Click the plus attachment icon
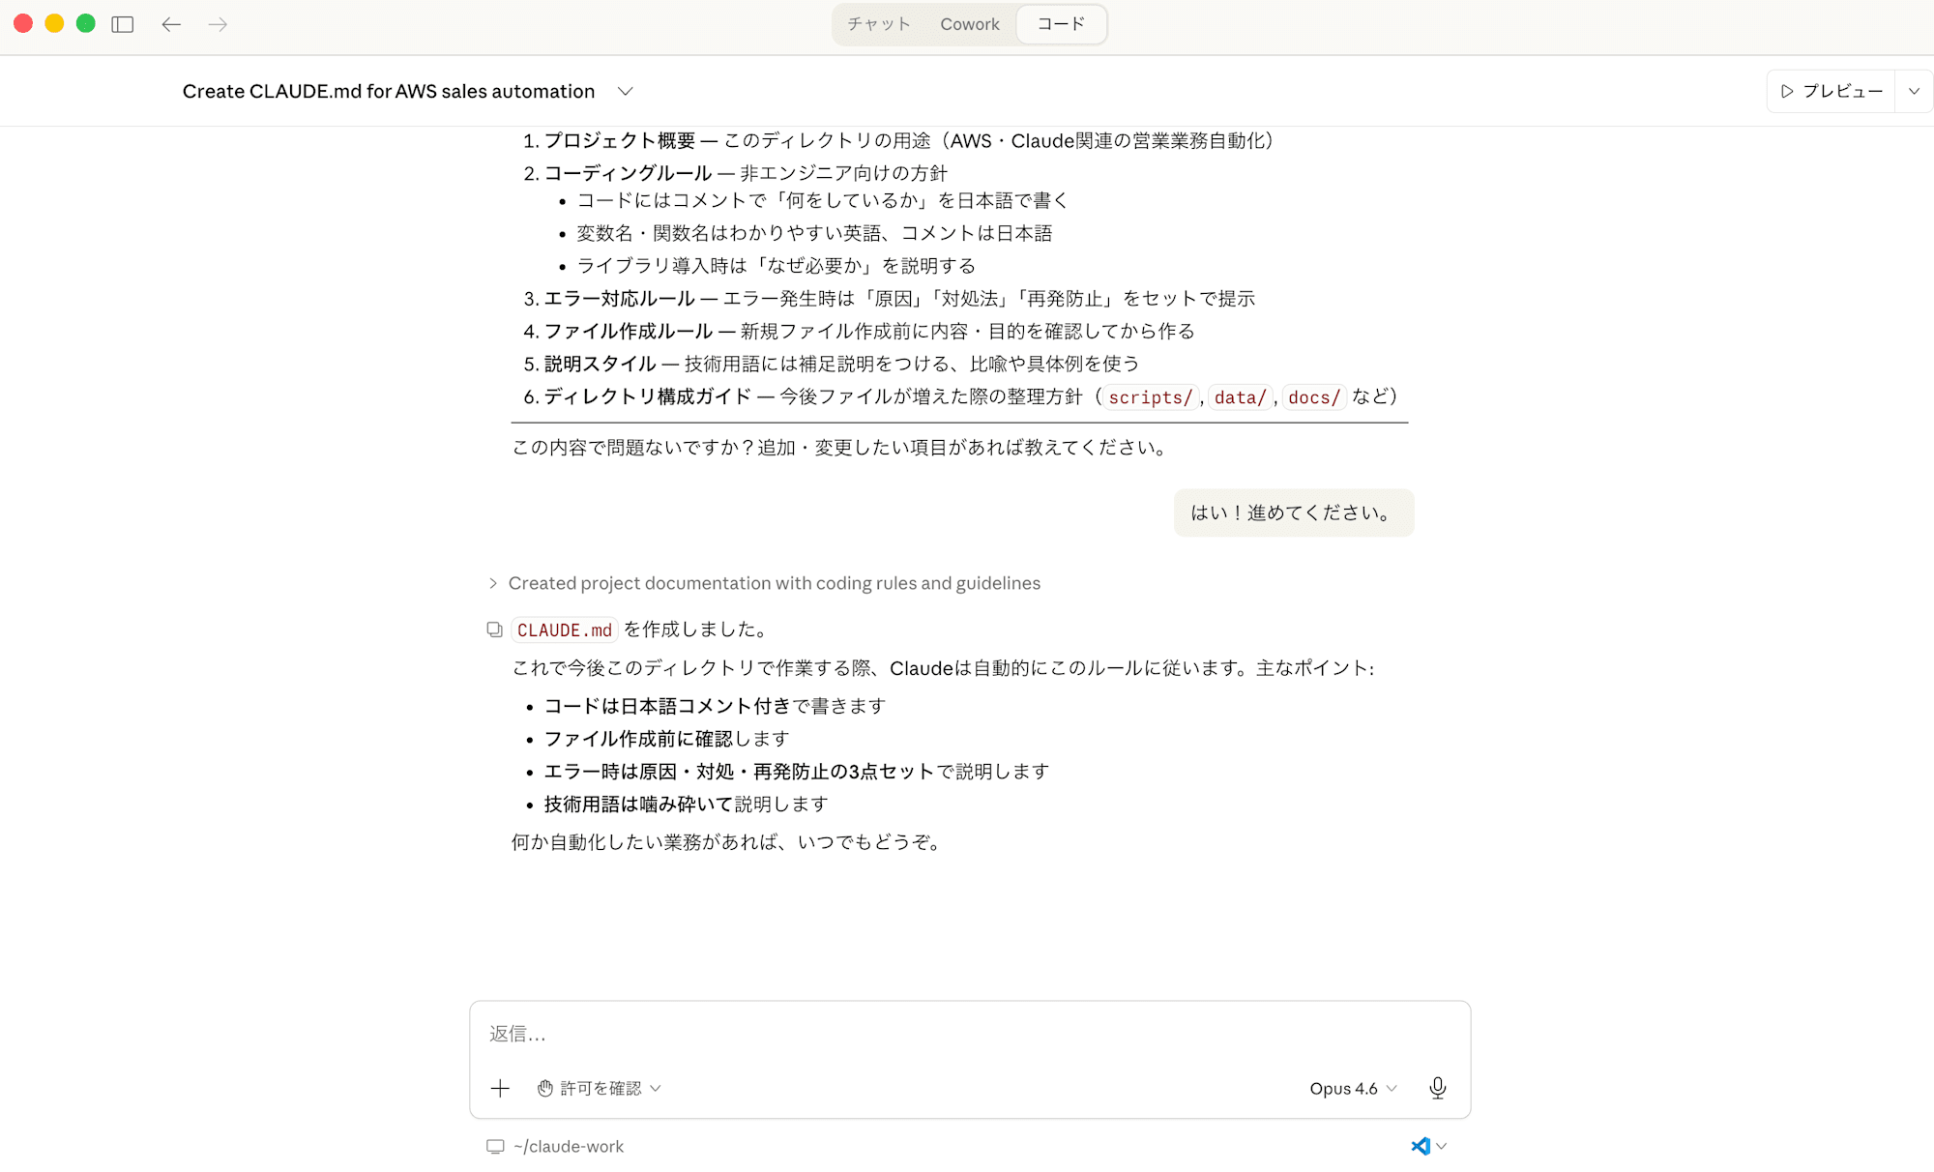1934x1172 pixels. pyautogui.click(x=500, y=1088)
